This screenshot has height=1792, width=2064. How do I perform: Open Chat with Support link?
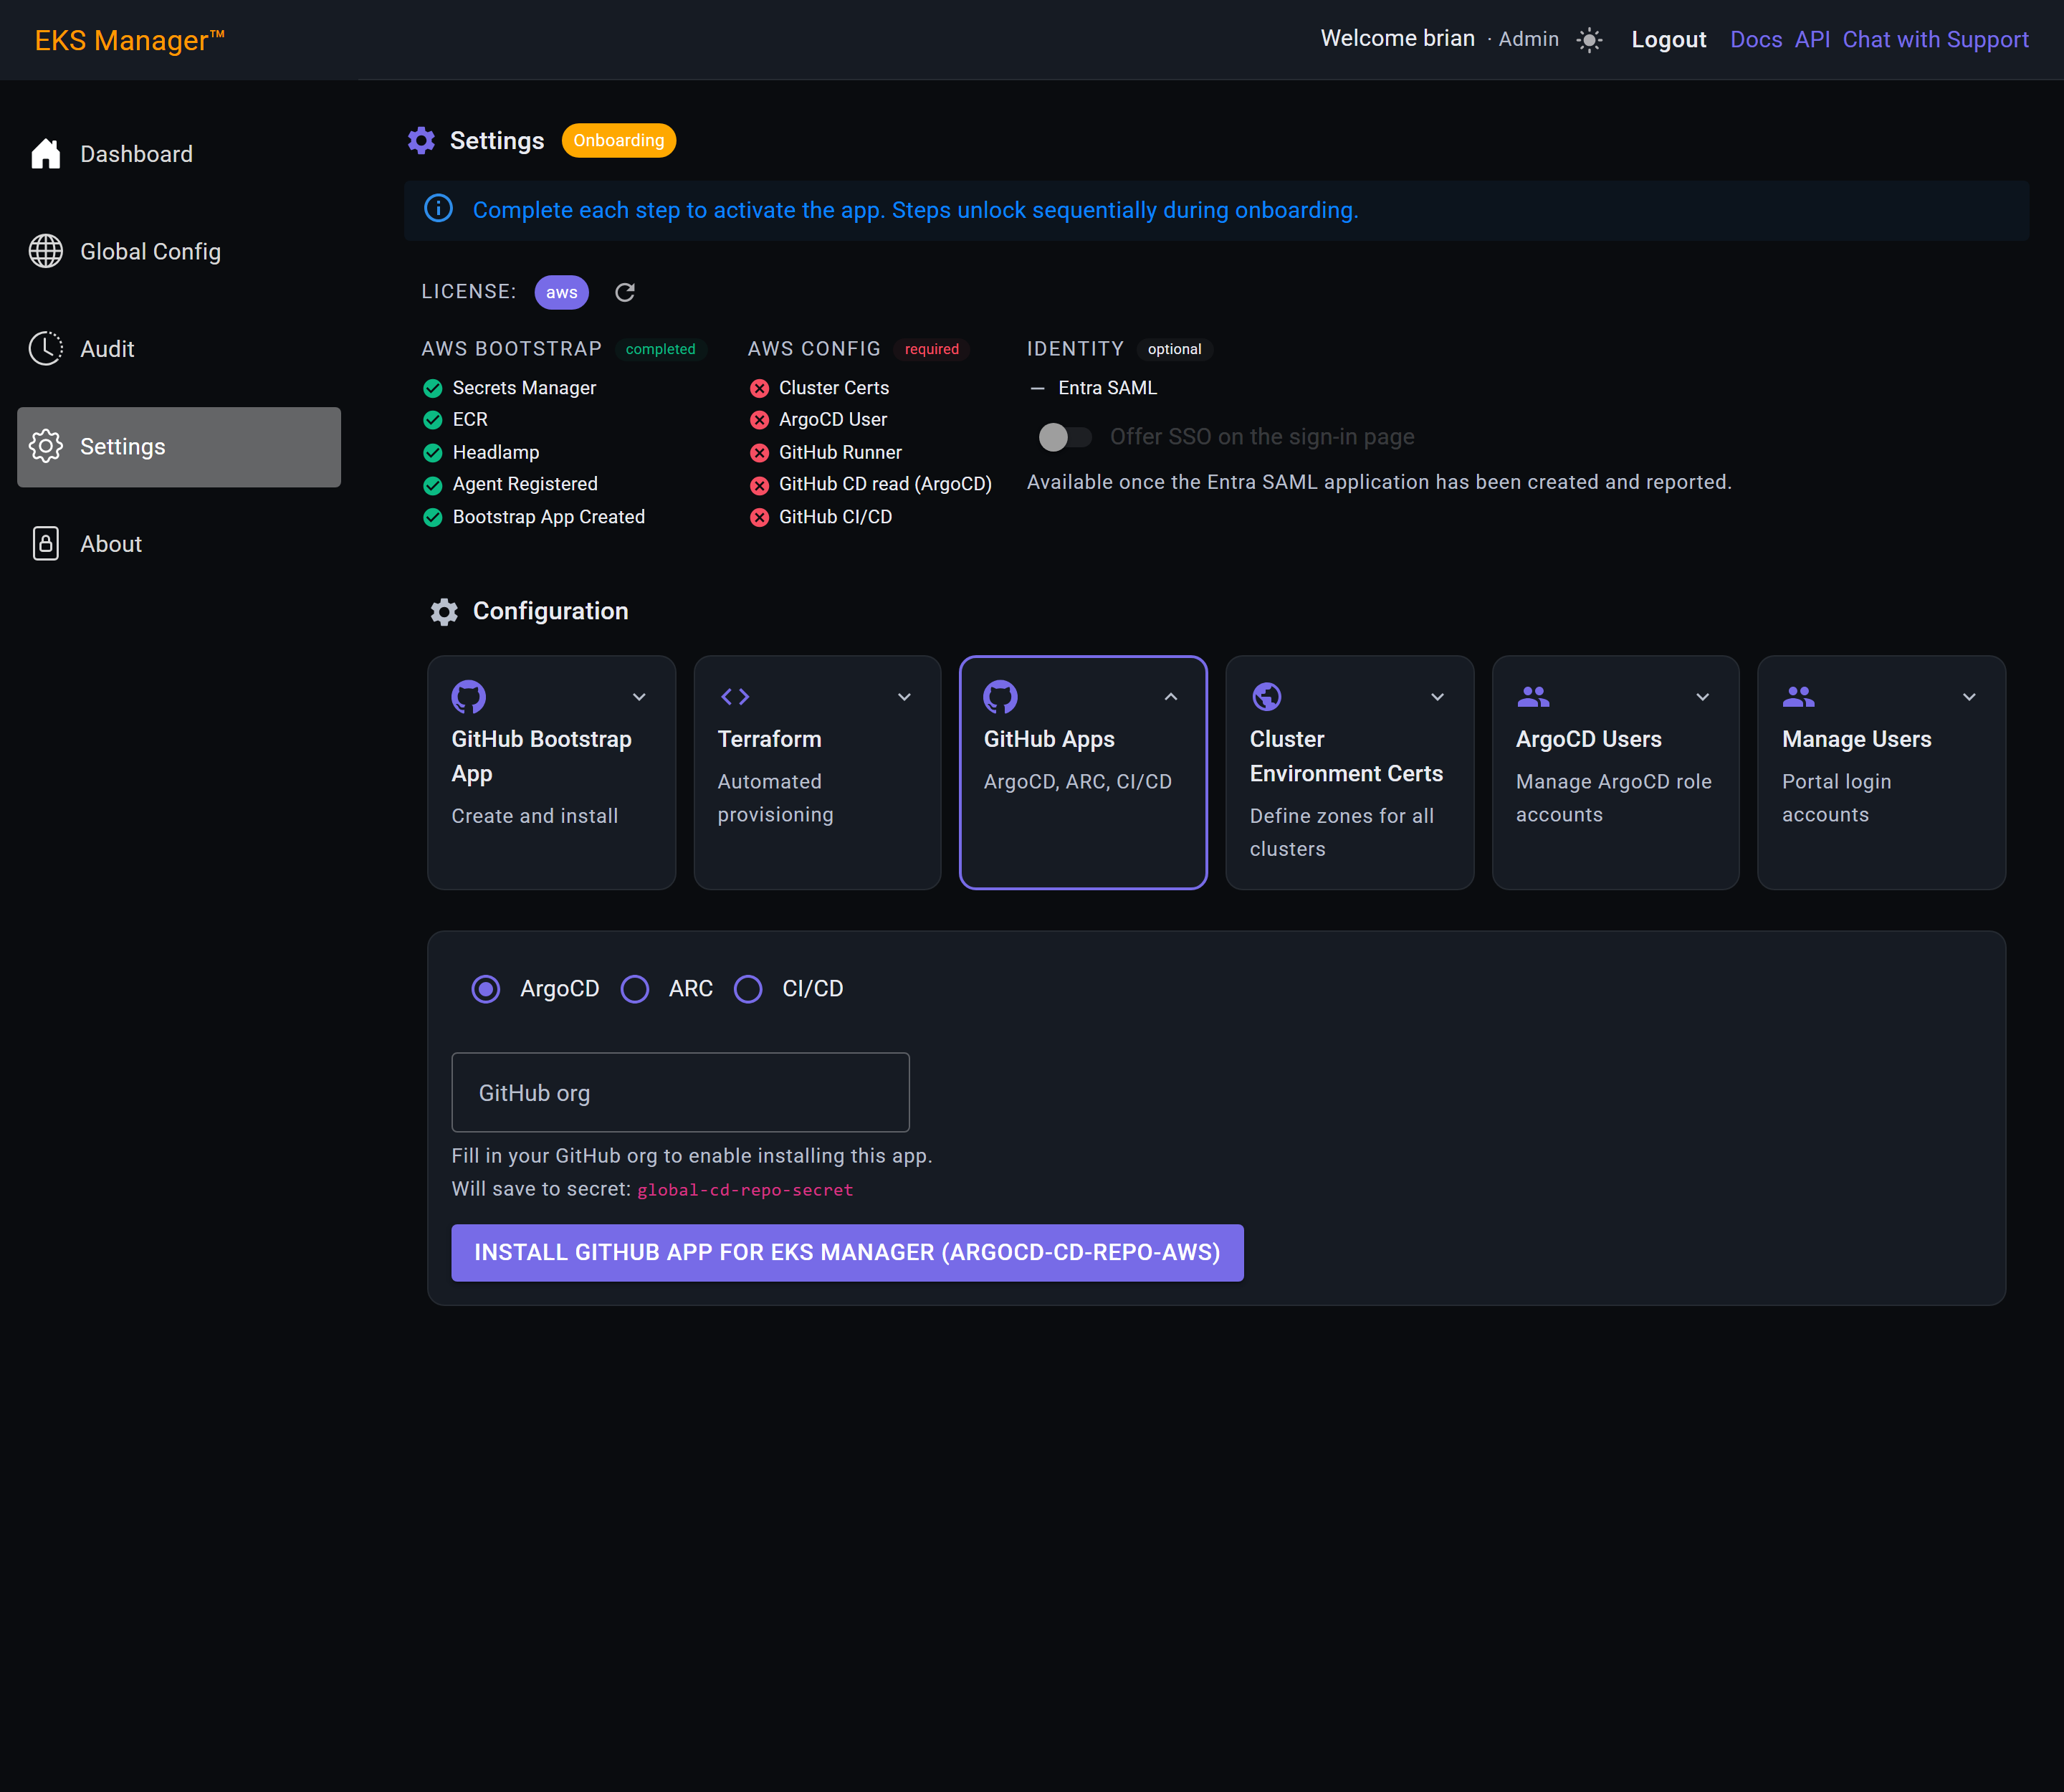pyautogui.click(x=1935, y=40)
